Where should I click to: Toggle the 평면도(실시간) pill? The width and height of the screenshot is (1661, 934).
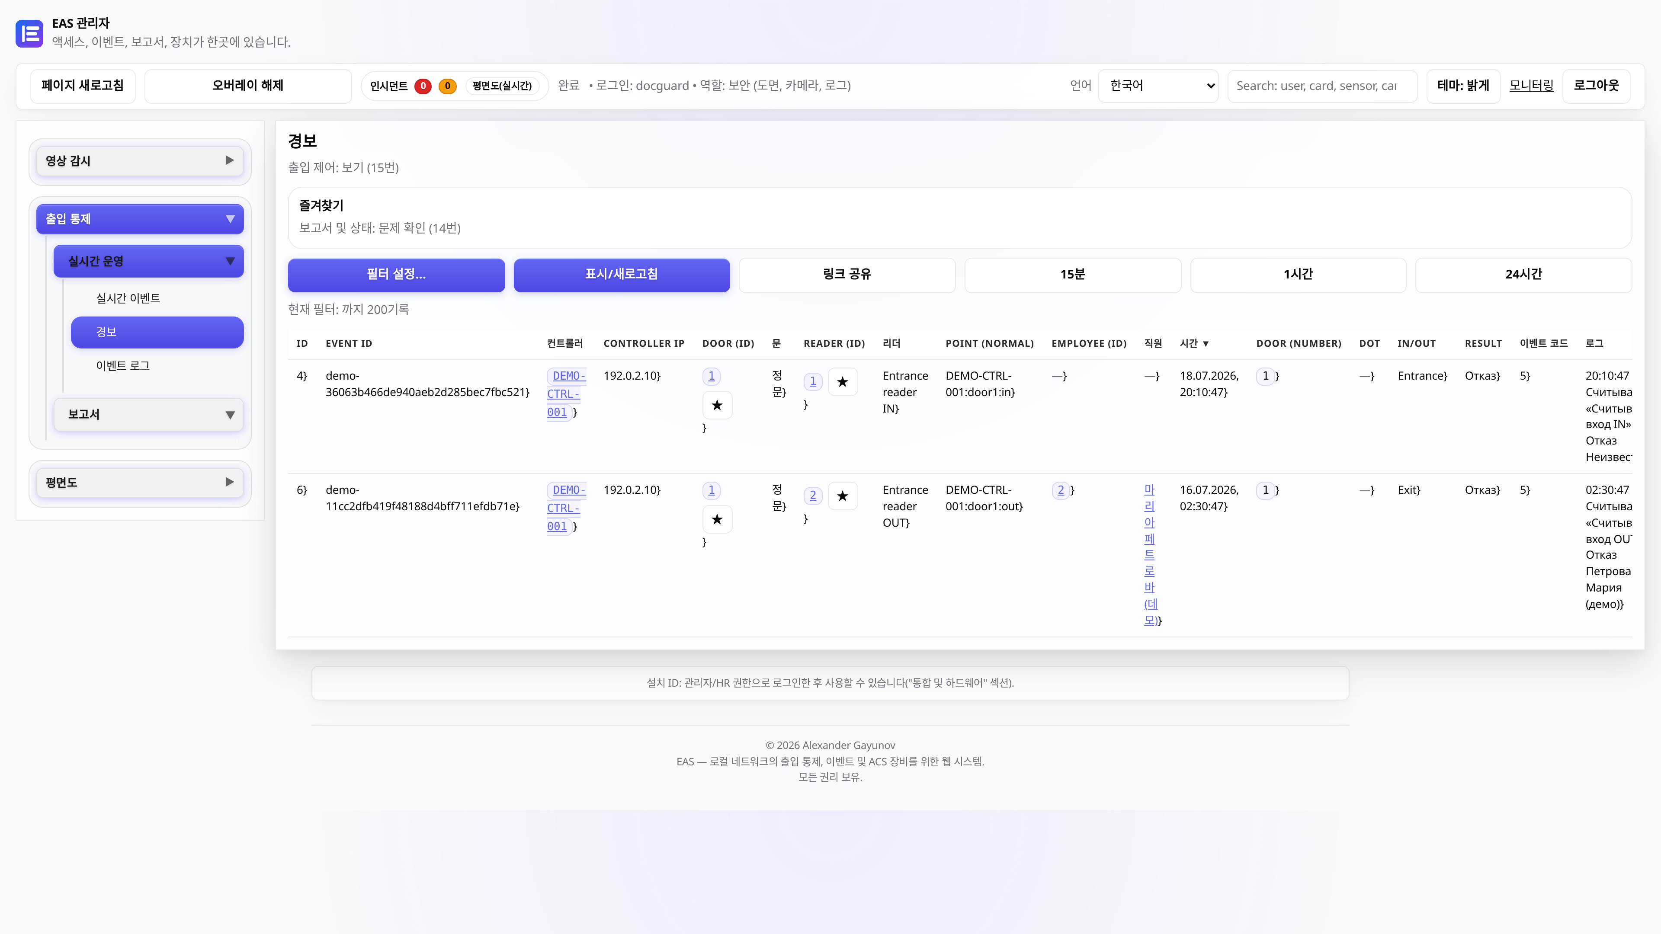pos(502,86)
